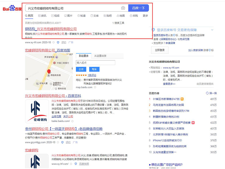This screenshot has width=225, height=169.
Task: Click the Baidu logo
Action: pos(12,8)
